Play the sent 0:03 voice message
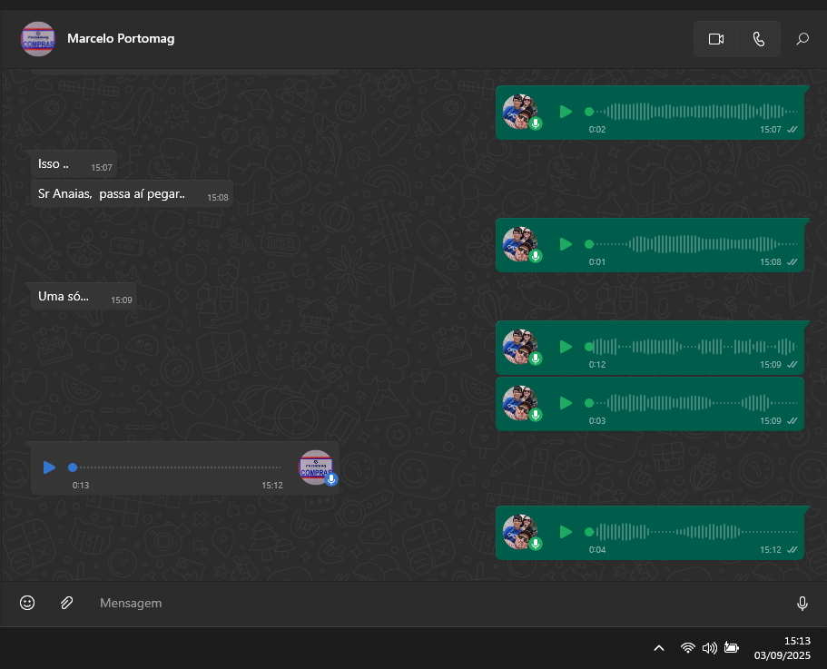827x669 pixels. (x=566, y=403)
